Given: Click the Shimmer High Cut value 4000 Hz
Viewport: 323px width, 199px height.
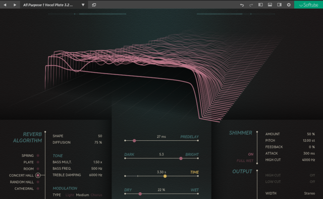Looking at the screenshot, I should (308, 160).
